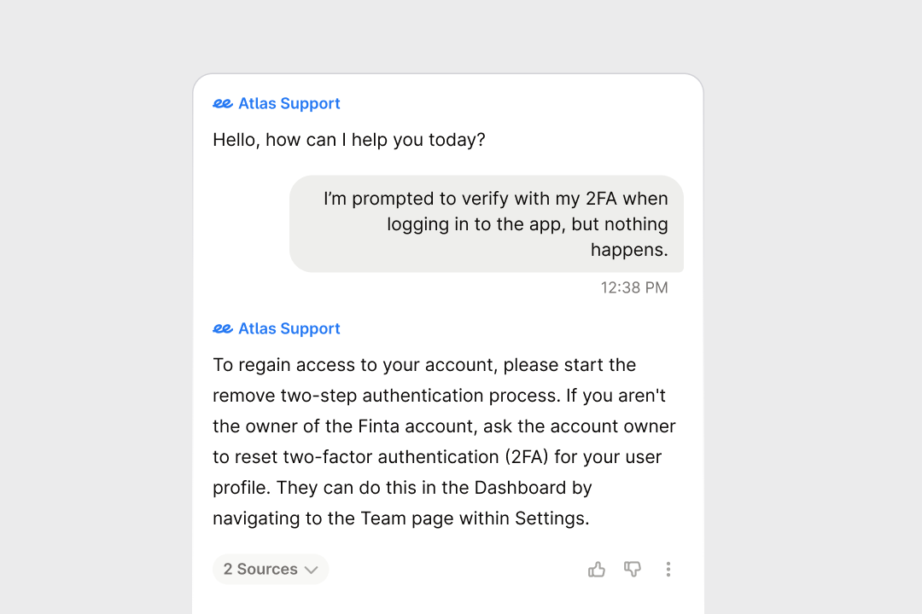This screenshot has width=922, height=614.
Task: Click the Hello, how can I help greeting
Action: pos(349,139)
